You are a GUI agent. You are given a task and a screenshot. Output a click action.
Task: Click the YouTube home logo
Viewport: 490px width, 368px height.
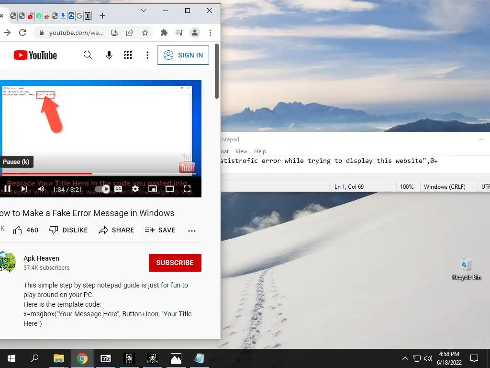tap(35, 55)
